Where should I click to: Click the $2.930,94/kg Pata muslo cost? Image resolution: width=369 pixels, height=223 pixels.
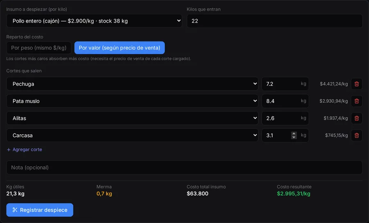coord(333,101)
